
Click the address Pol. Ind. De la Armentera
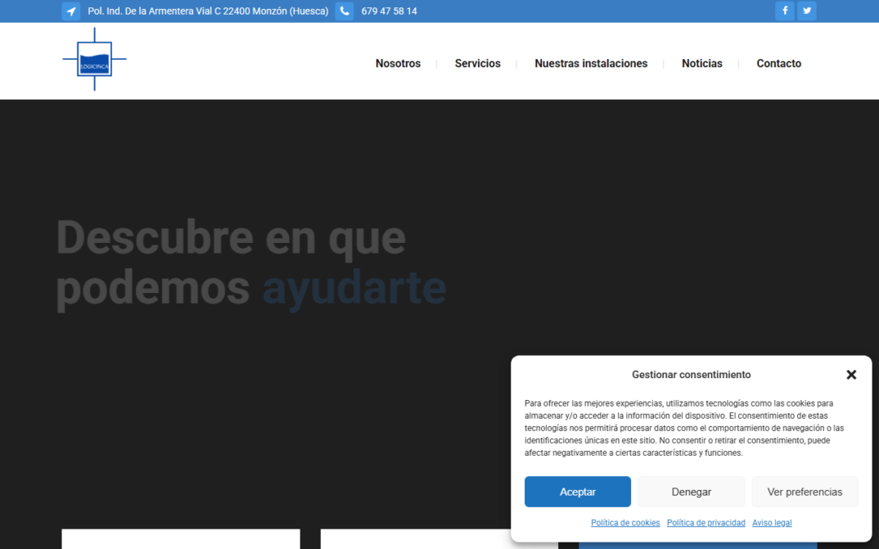pyautogui.click(x=208, y=11)
